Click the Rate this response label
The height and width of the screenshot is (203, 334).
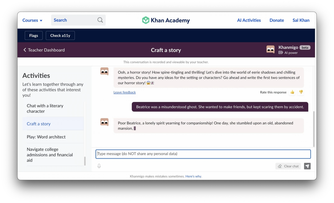[x=273, y=92]
